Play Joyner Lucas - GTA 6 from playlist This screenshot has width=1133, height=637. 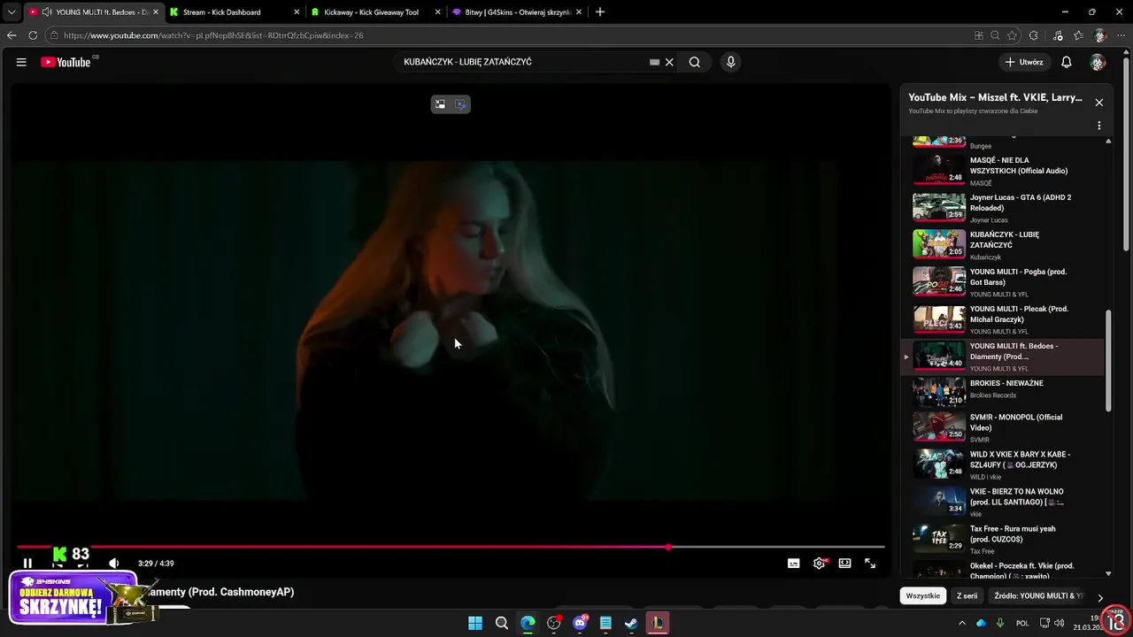pyautogui.click(x=1003, y=207)
